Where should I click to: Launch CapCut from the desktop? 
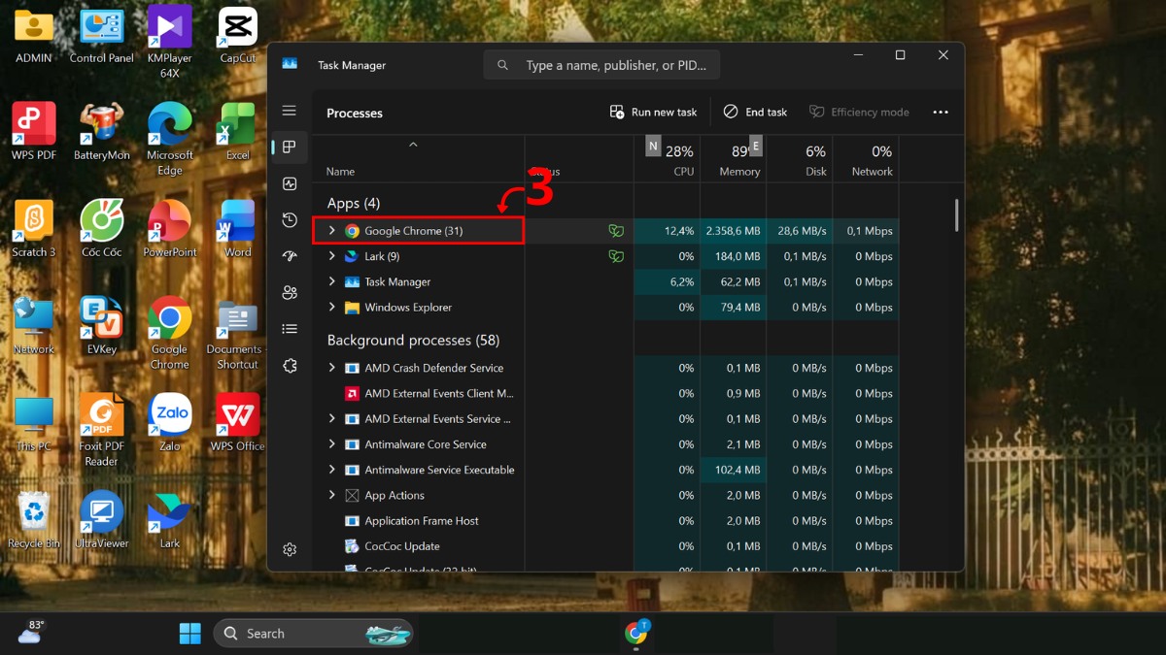[x=237, y=36]
